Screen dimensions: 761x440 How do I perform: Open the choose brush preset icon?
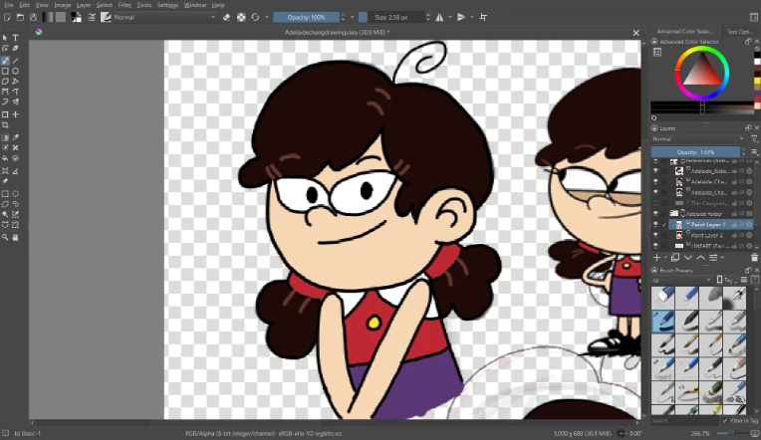(x=106, y=17)
